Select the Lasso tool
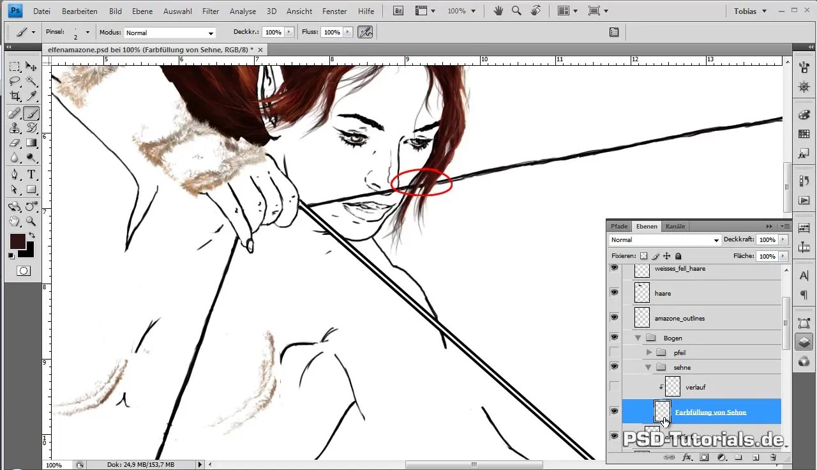817x470 pixels. 15,81
